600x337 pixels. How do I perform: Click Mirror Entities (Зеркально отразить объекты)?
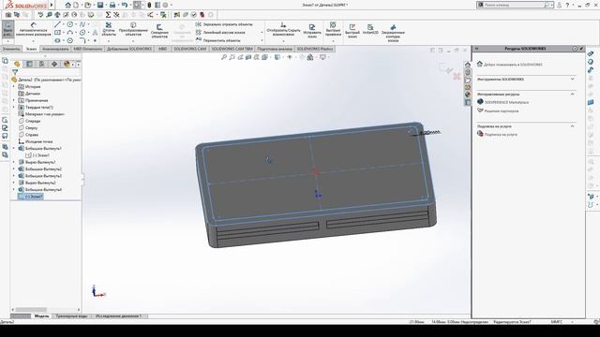[224, 24]
